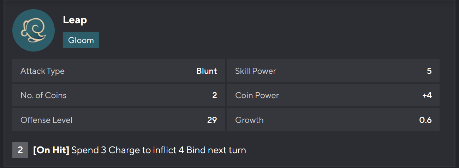This screenshot has width=459, height=168.
Task: Select the Gloom affinity tag
Action: tap(81, 40)
